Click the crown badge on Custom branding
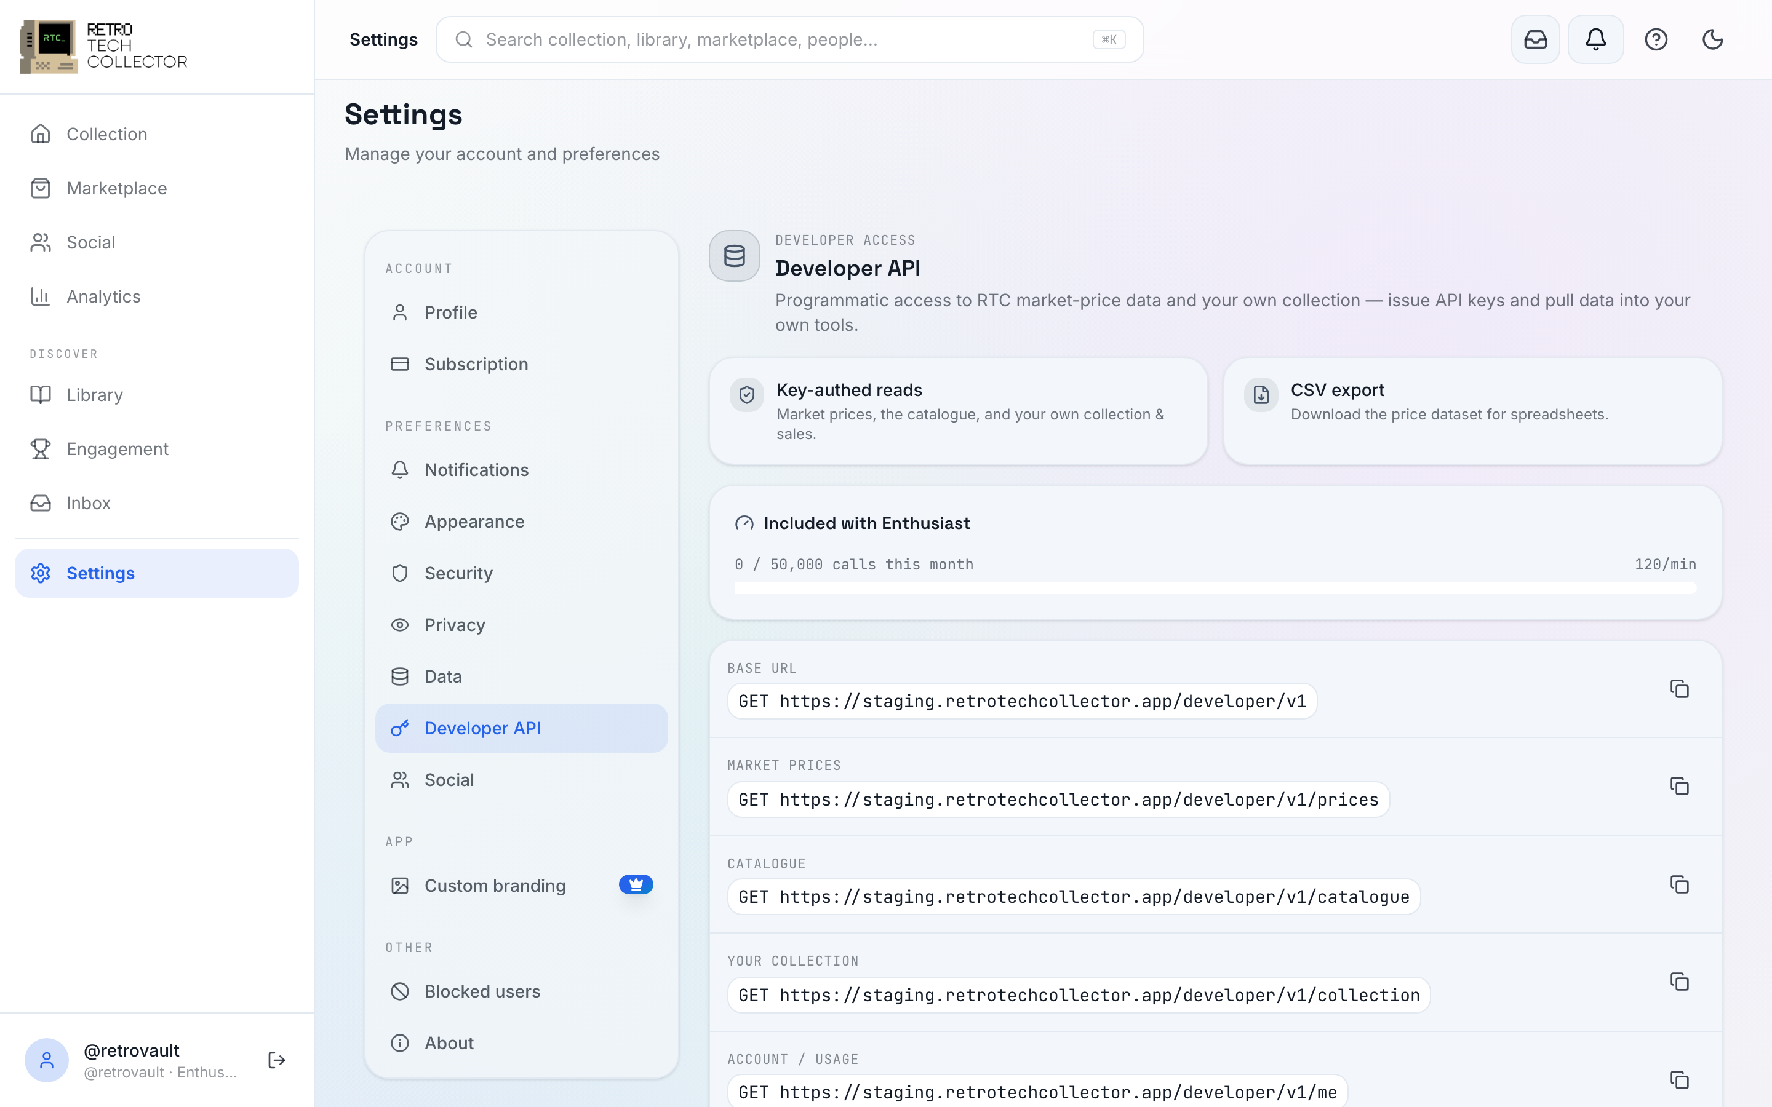Screen dimensions: 1772x1107 636,884
